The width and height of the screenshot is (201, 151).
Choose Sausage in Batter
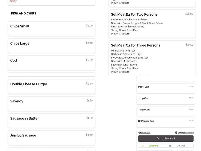[x=51, y=121]
